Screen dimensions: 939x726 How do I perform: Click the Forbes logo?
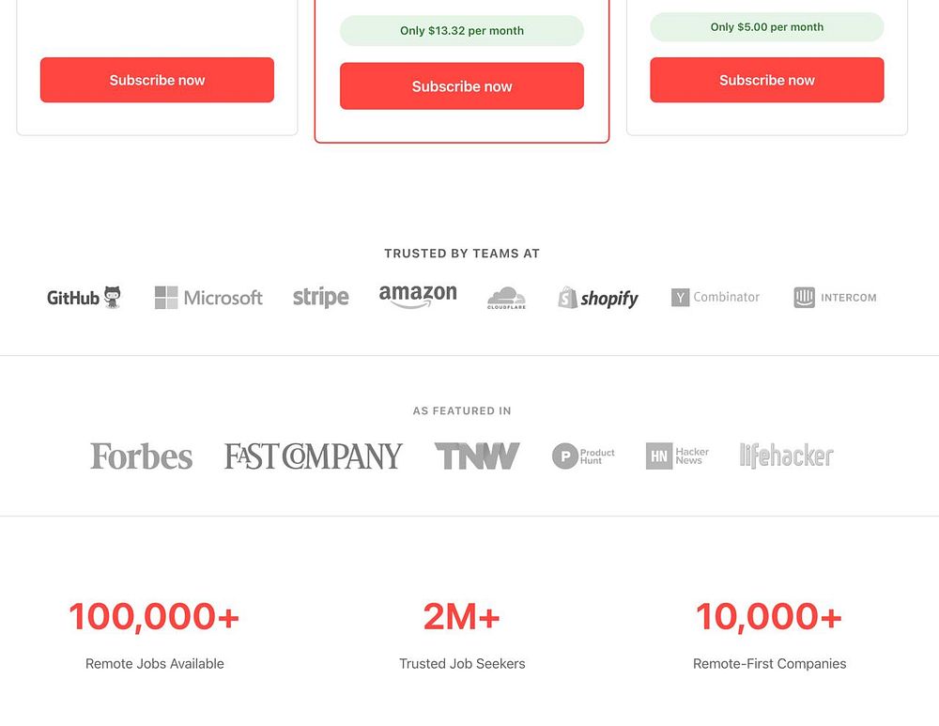point(141,456)
